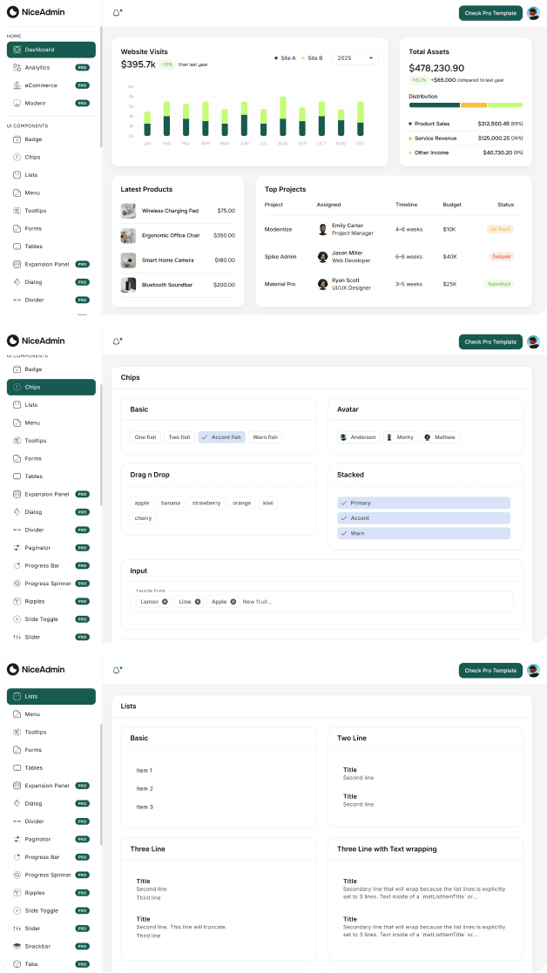Open the Wireless Charging Pad product thumbnail
The image size is (547, 973).
pos(128,211)
